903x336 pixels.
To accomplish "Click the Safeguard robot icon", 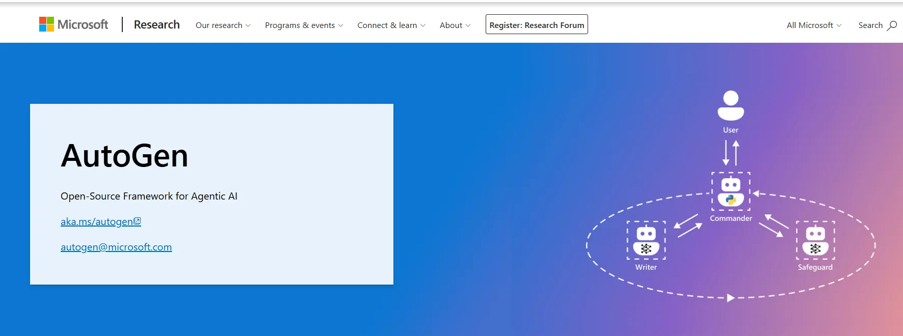I will point(815,240).
